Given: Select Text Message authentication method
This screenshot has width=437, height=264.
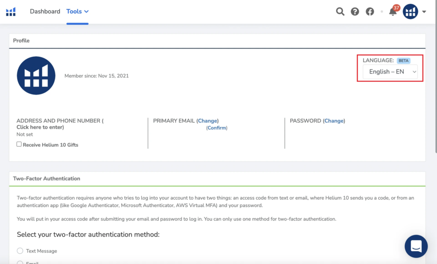Looking at the screenshot, I should tap(20, 251).
